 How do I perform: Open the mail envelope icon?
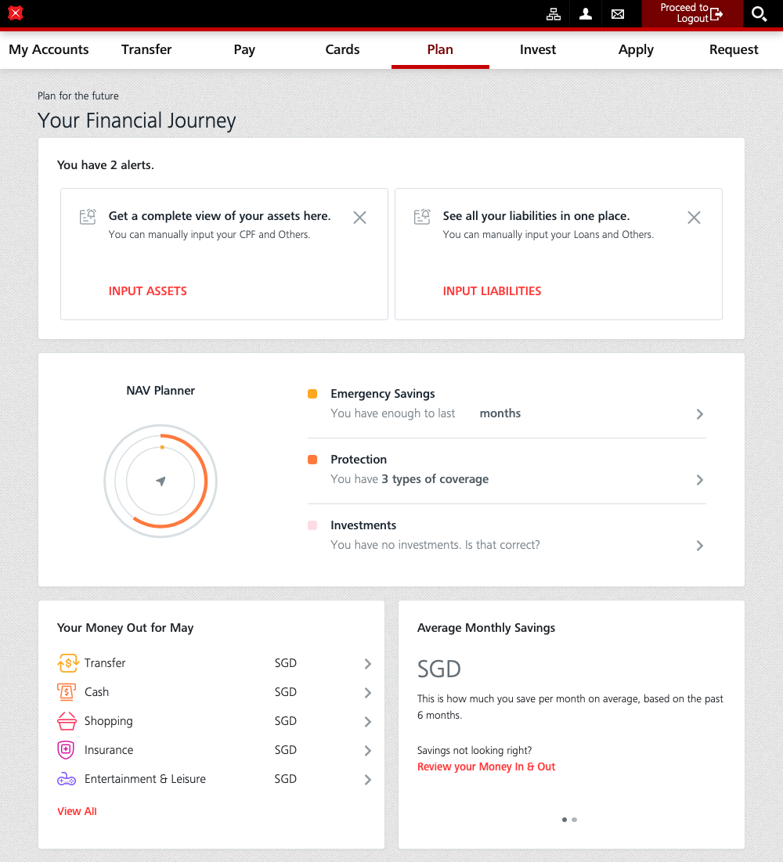(x=618, y=13)
